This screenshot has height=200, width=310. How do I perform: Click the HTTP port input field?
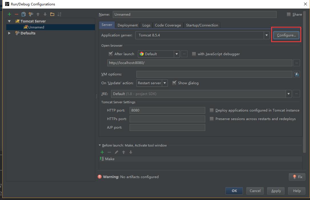(167, 110)
